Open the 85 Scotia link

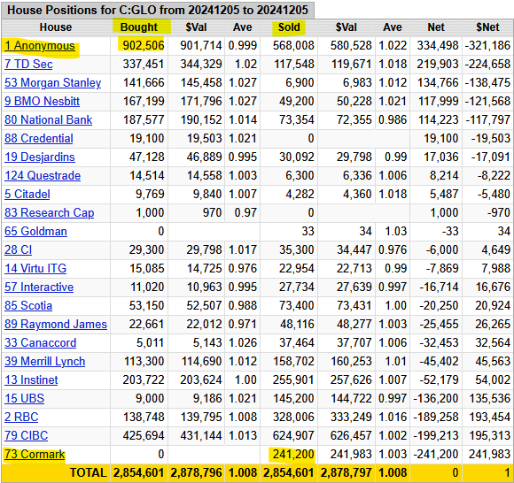coord(28,306)
